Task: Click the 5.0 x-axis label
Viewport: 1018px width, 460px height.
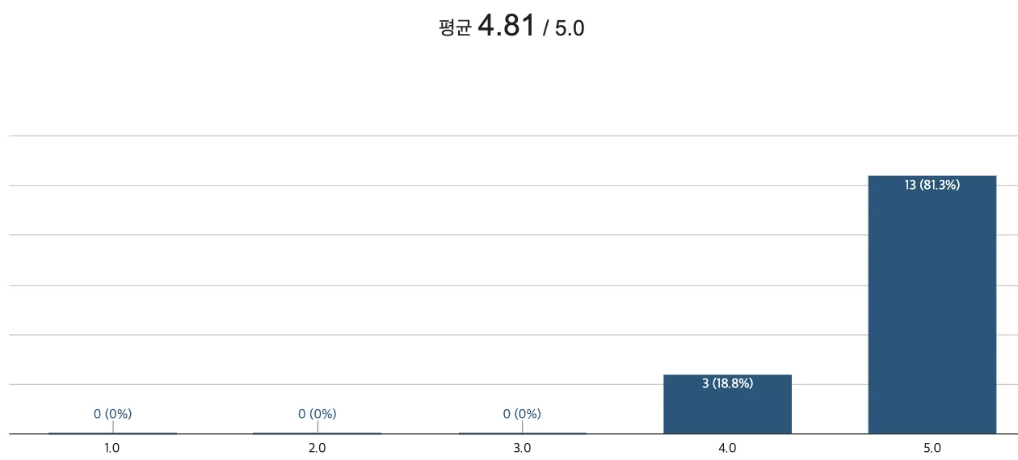Action: point(932,448)
